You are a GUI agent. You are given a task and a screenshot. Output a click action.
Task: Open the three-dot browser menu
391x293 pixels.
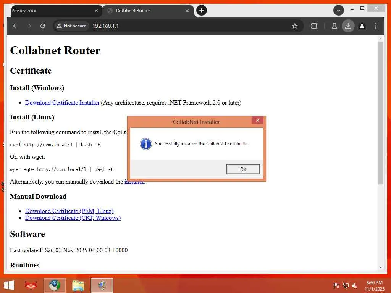coord(376,26)
